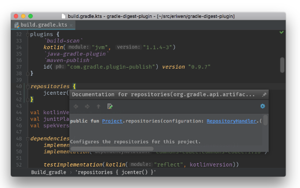Click the `java-gradle-plugin` text

[x=77, y=54]
